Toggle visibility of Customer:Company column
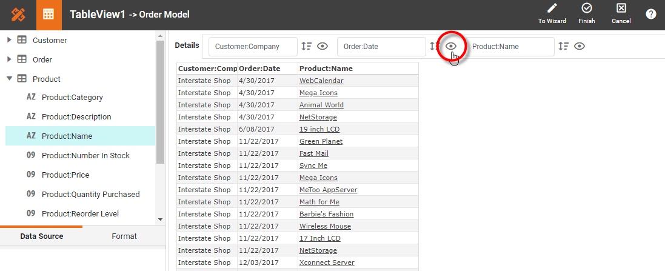This screenshot has height=271, width=665. coord(322,46)
